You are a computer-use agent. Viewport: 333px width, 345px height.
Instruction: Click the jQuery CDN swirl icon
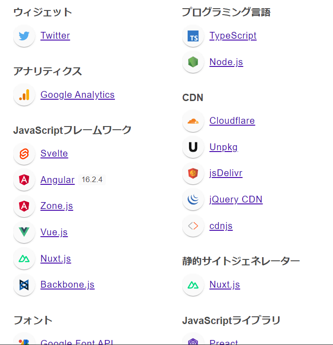[193, 199]
